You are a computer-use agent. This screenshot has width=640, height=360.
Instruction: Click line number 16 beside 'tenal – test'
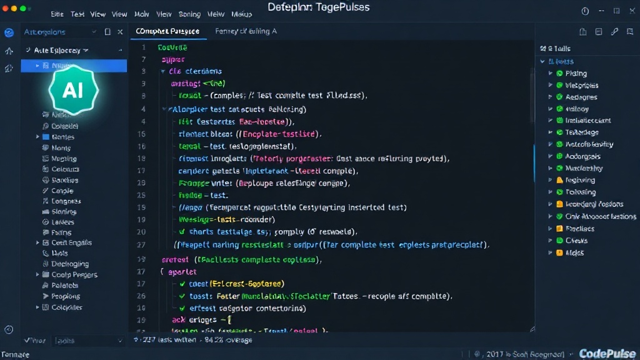click(x=141, y=146)
